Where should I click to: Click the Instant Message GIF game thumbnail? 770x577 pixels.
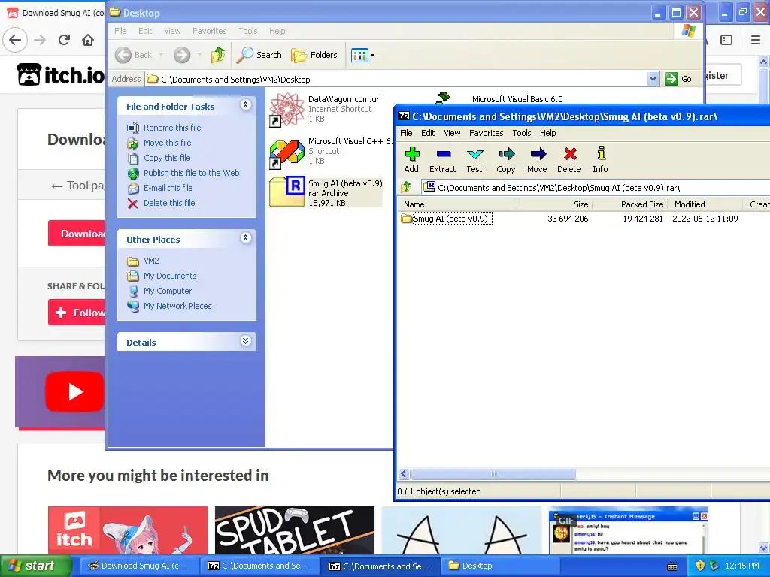point(628,530)
